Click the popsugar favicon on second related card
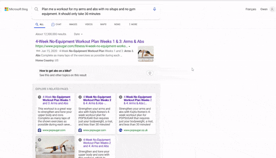Screen dimensions: 276x158 tap(80, 130)
